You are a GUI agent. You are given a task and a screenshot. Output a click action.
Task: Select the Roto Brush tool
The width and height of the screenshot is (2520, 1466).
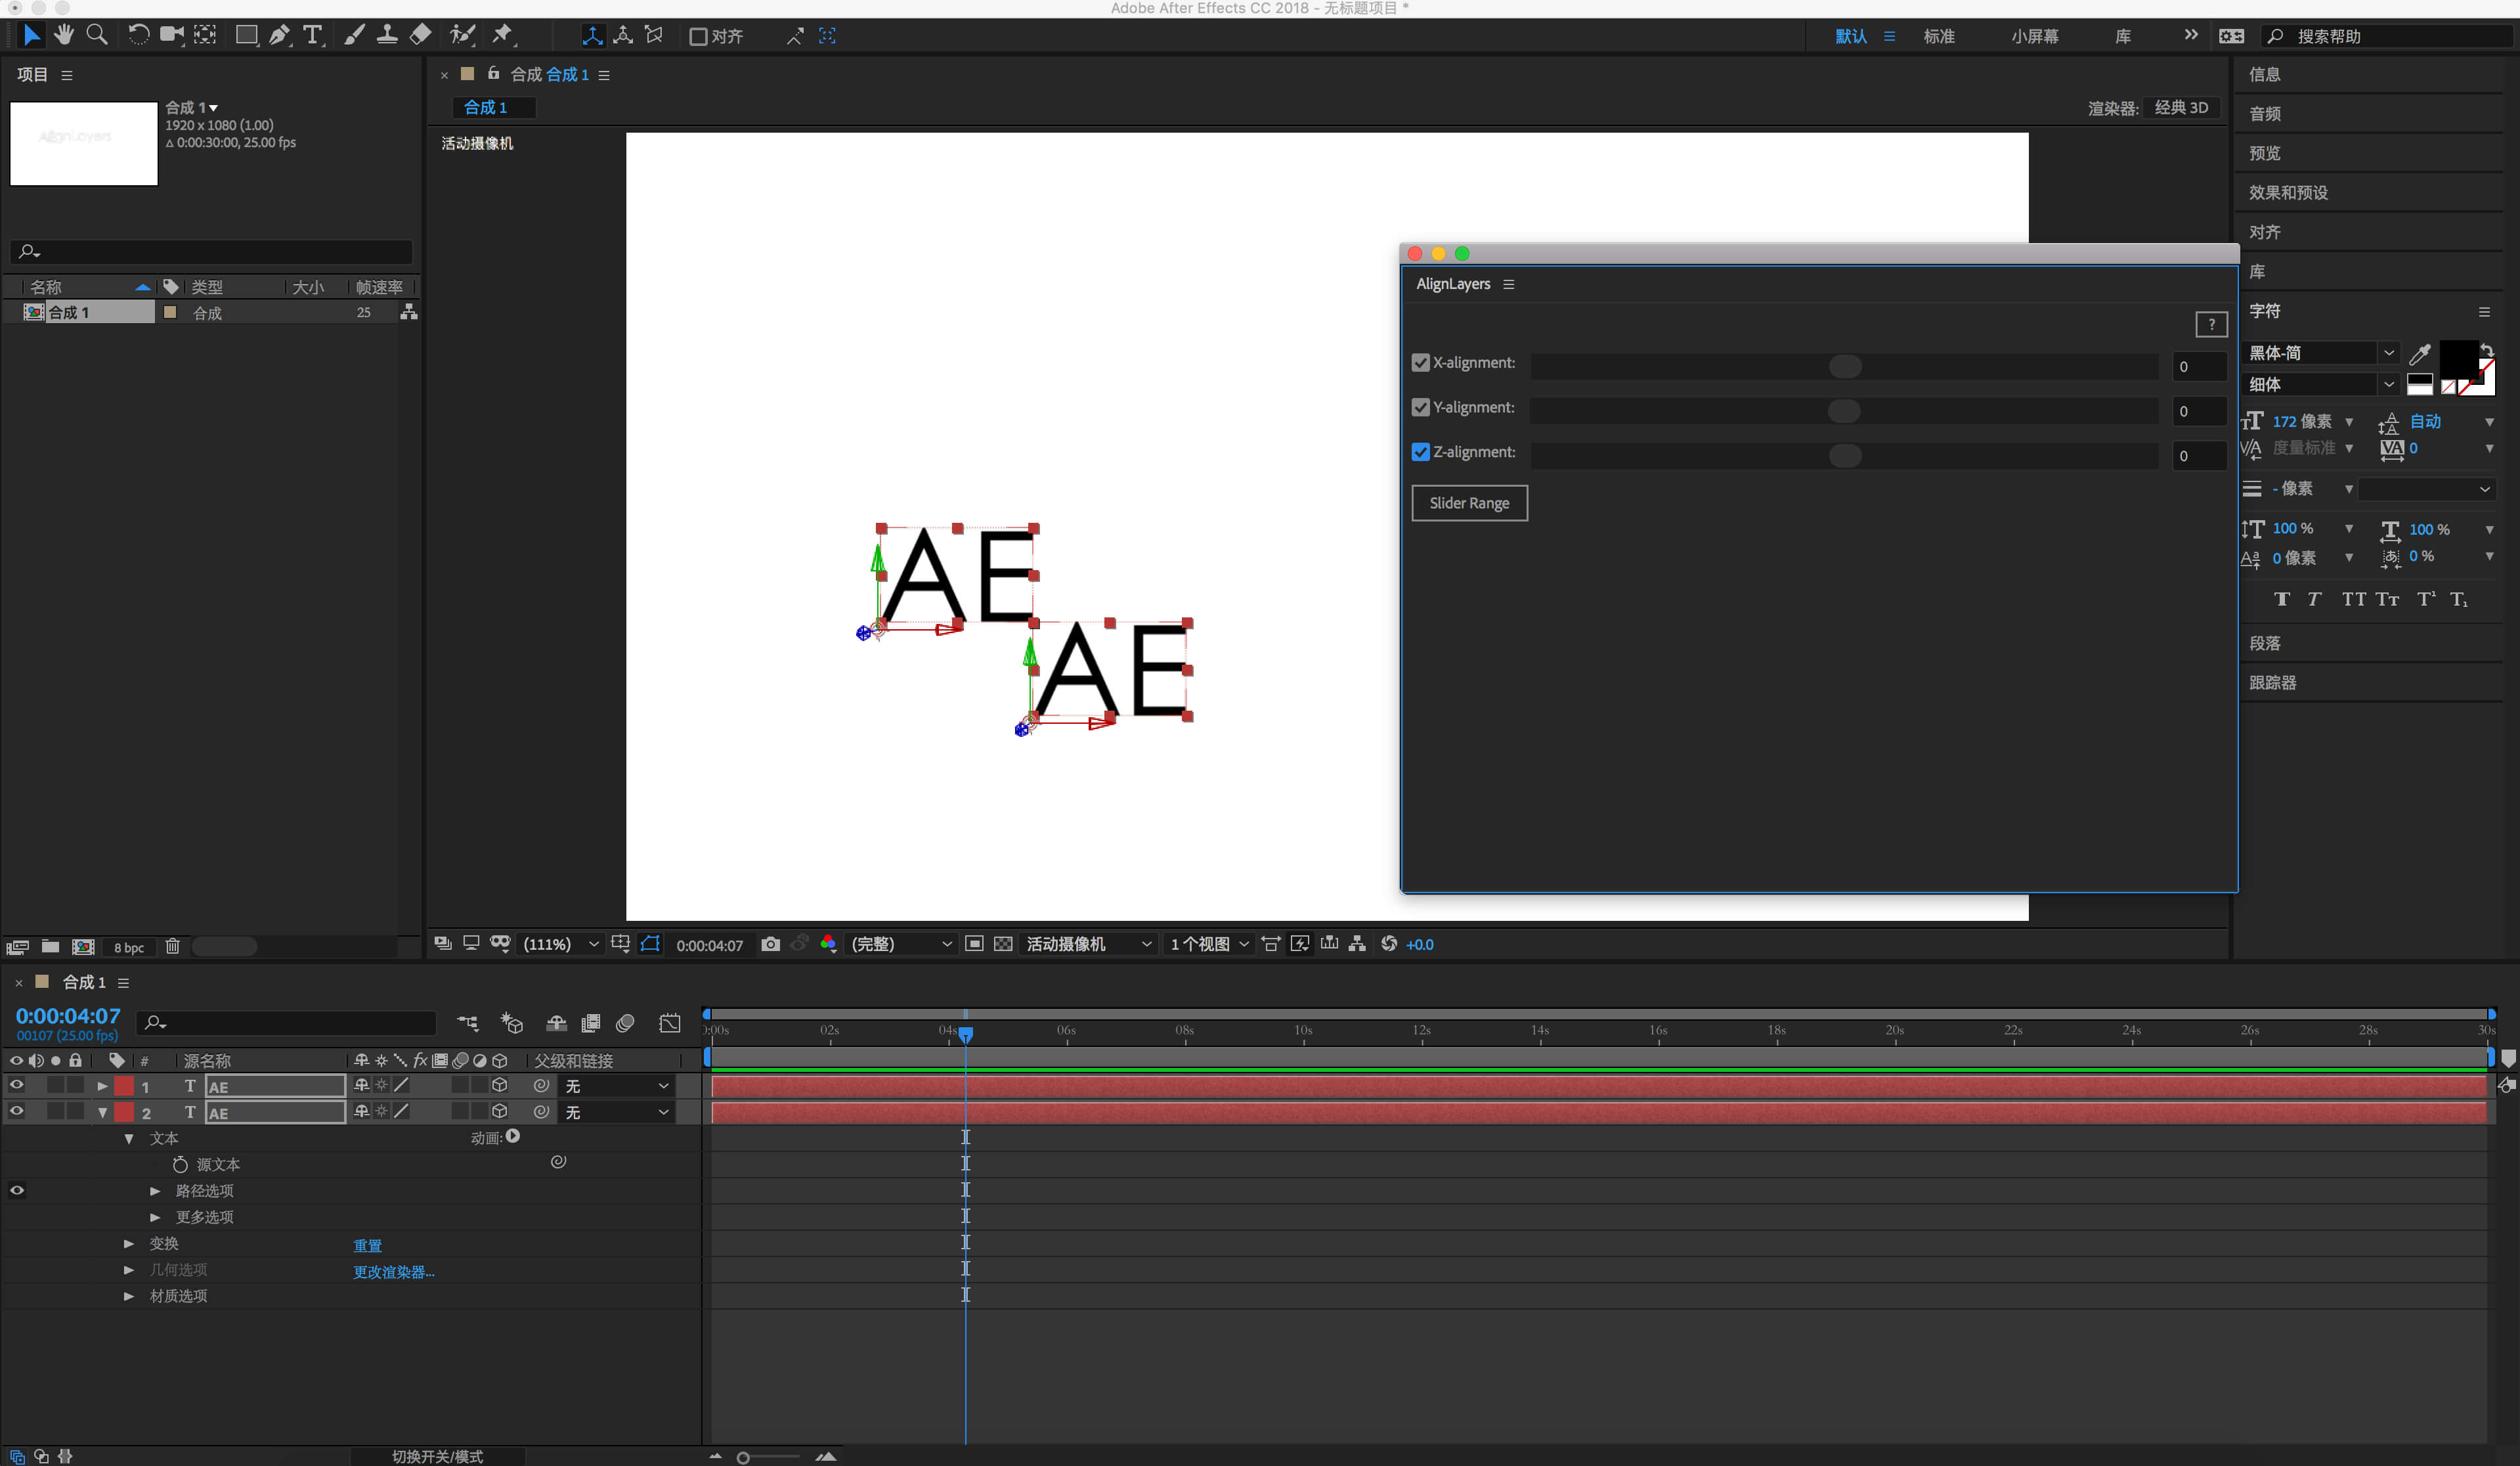(x=462, y=35)
